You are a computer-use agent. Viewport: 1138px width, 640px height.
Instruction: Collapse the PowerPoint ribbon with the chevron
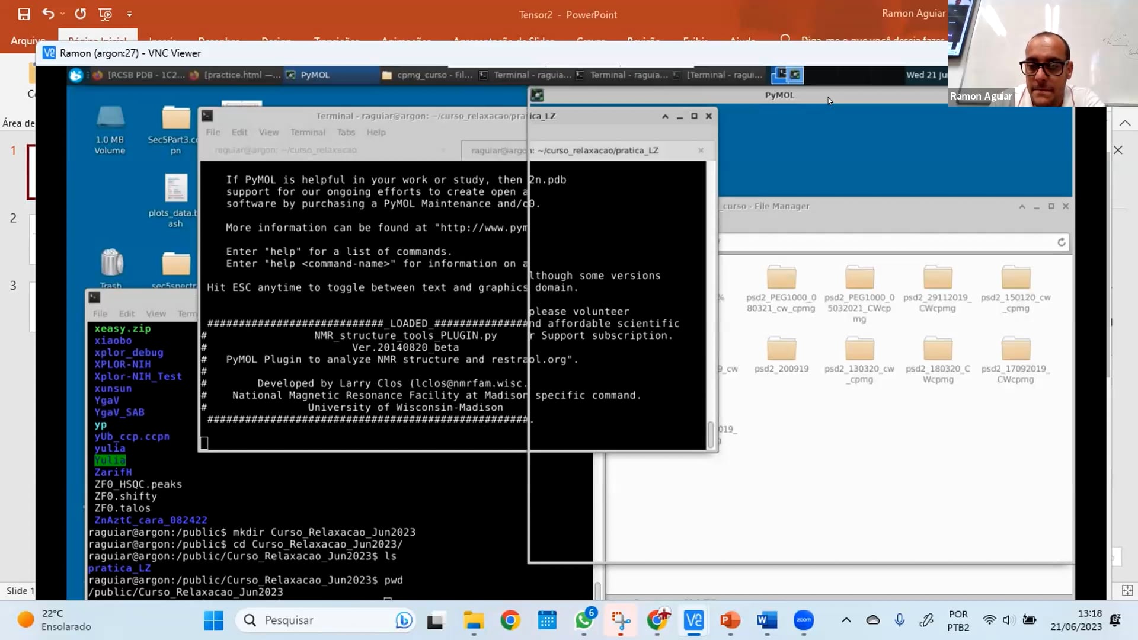point(1124,123)
